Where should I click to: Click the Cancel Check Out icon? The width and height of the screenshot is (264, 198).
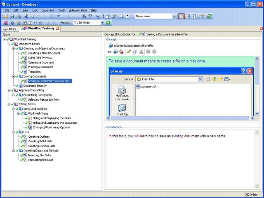(x=128, y=16)
